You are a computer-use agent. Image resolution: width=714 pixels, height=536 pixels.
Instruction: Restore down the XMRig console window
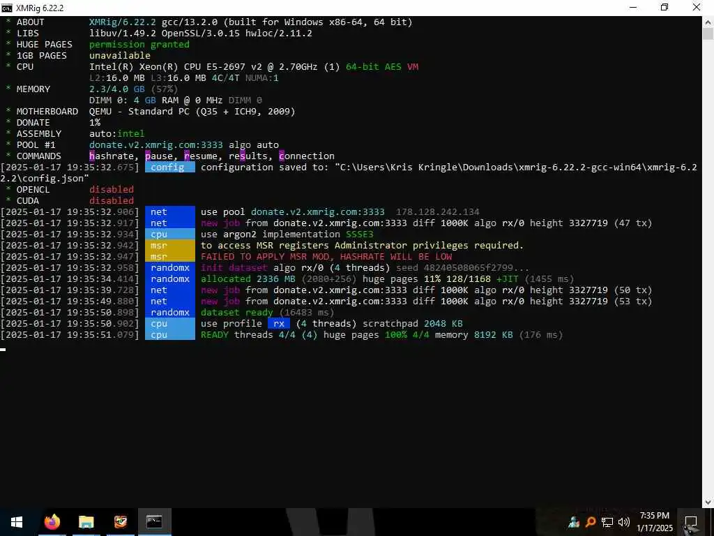pyautogui.click(x=664, y=7)
